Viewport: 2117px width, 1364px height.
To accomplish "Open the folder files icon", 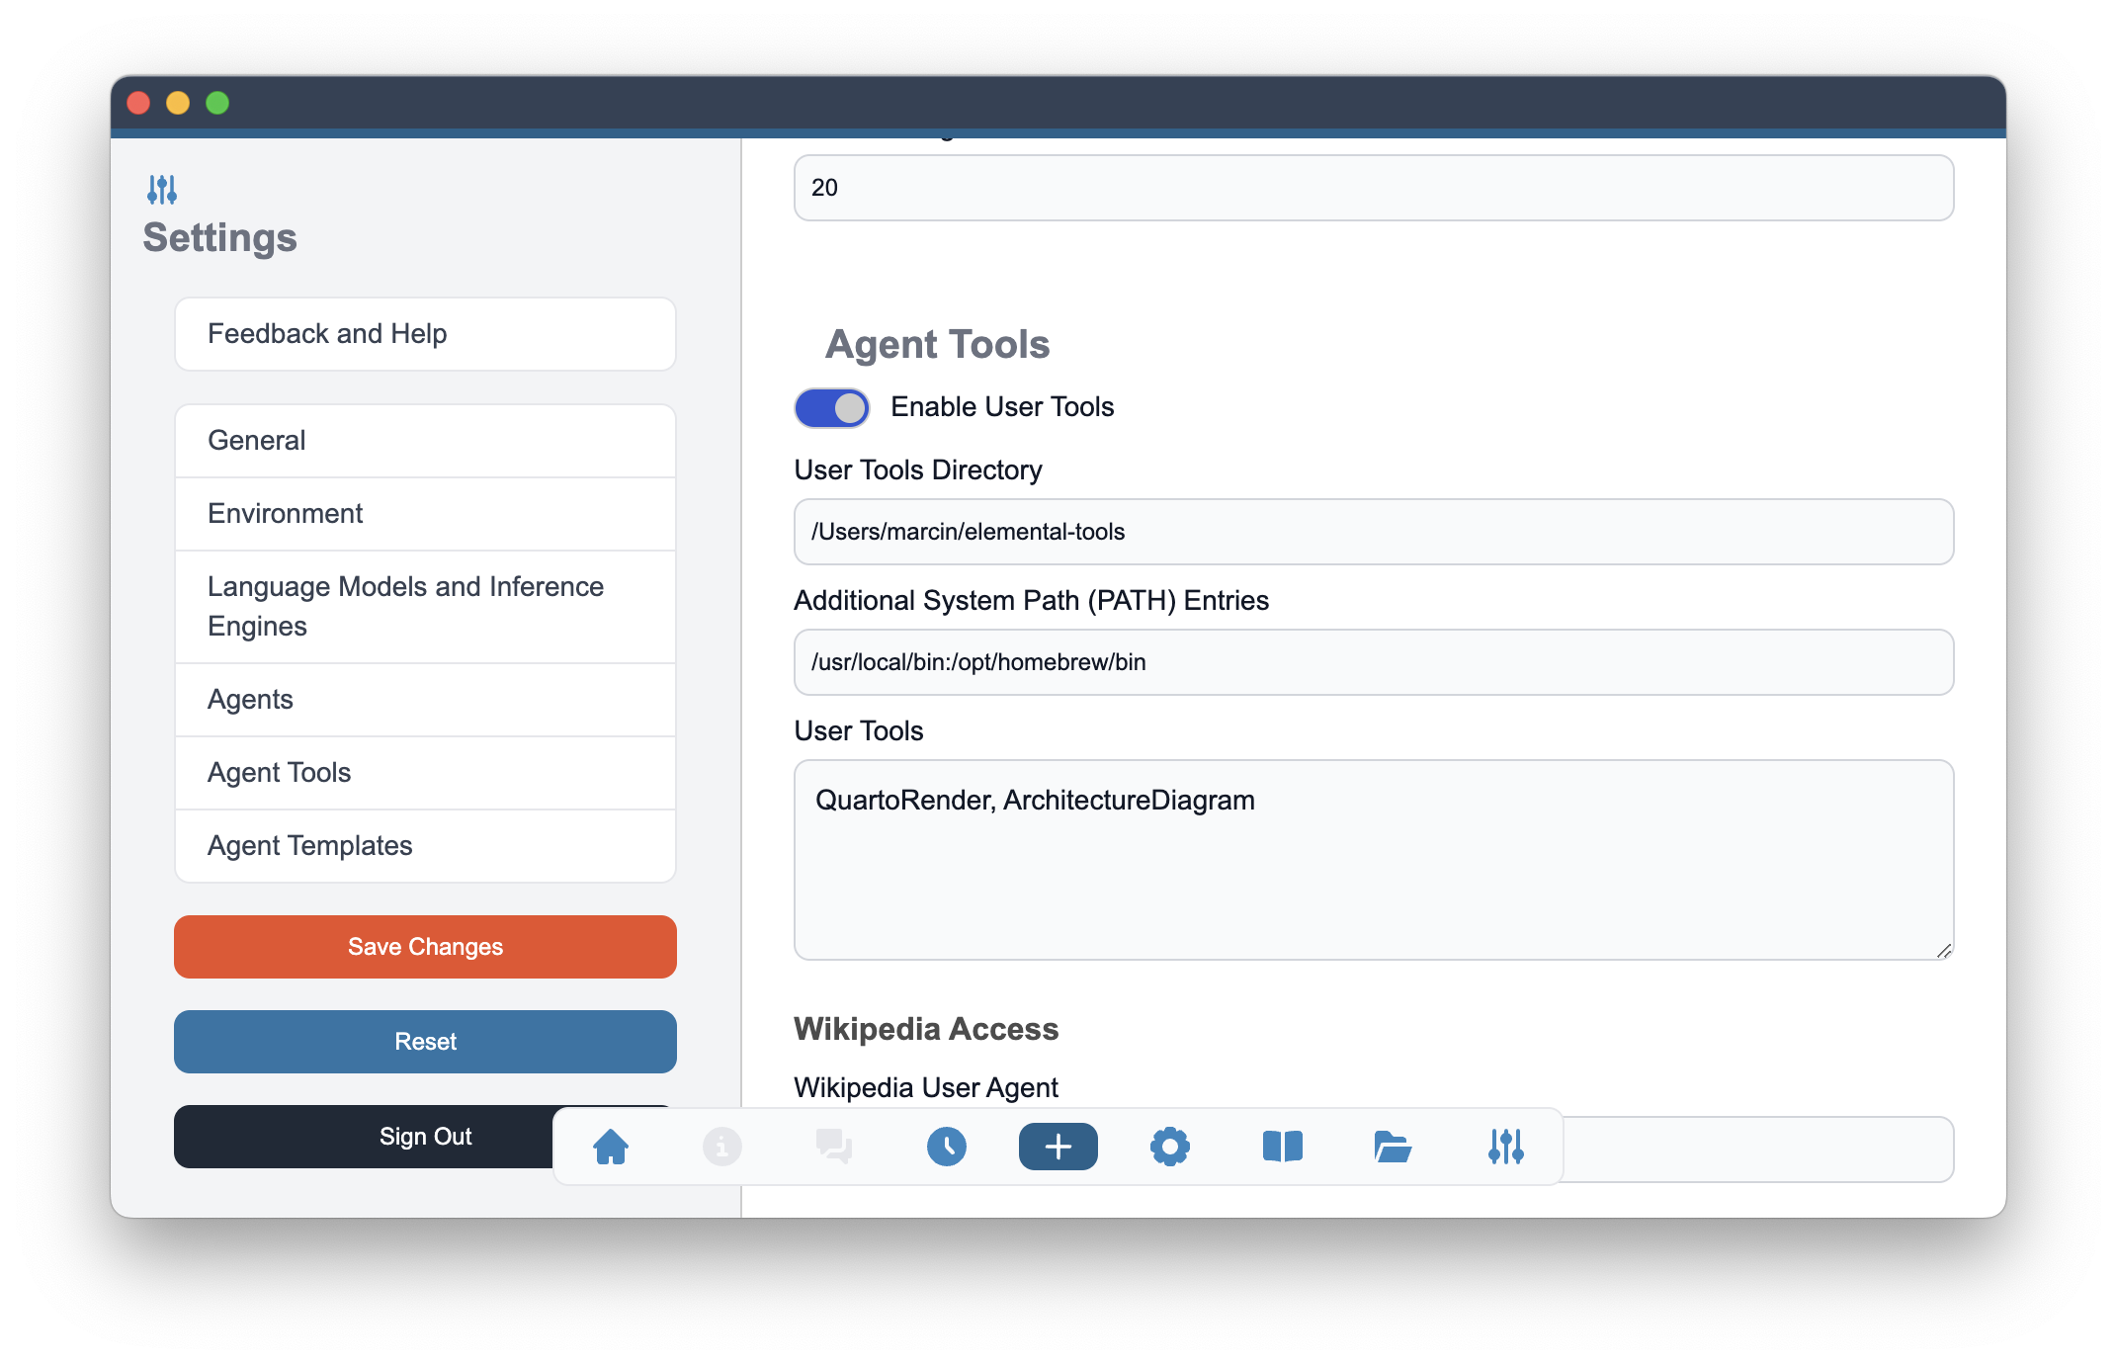I will click(x=1394, y=1147).
